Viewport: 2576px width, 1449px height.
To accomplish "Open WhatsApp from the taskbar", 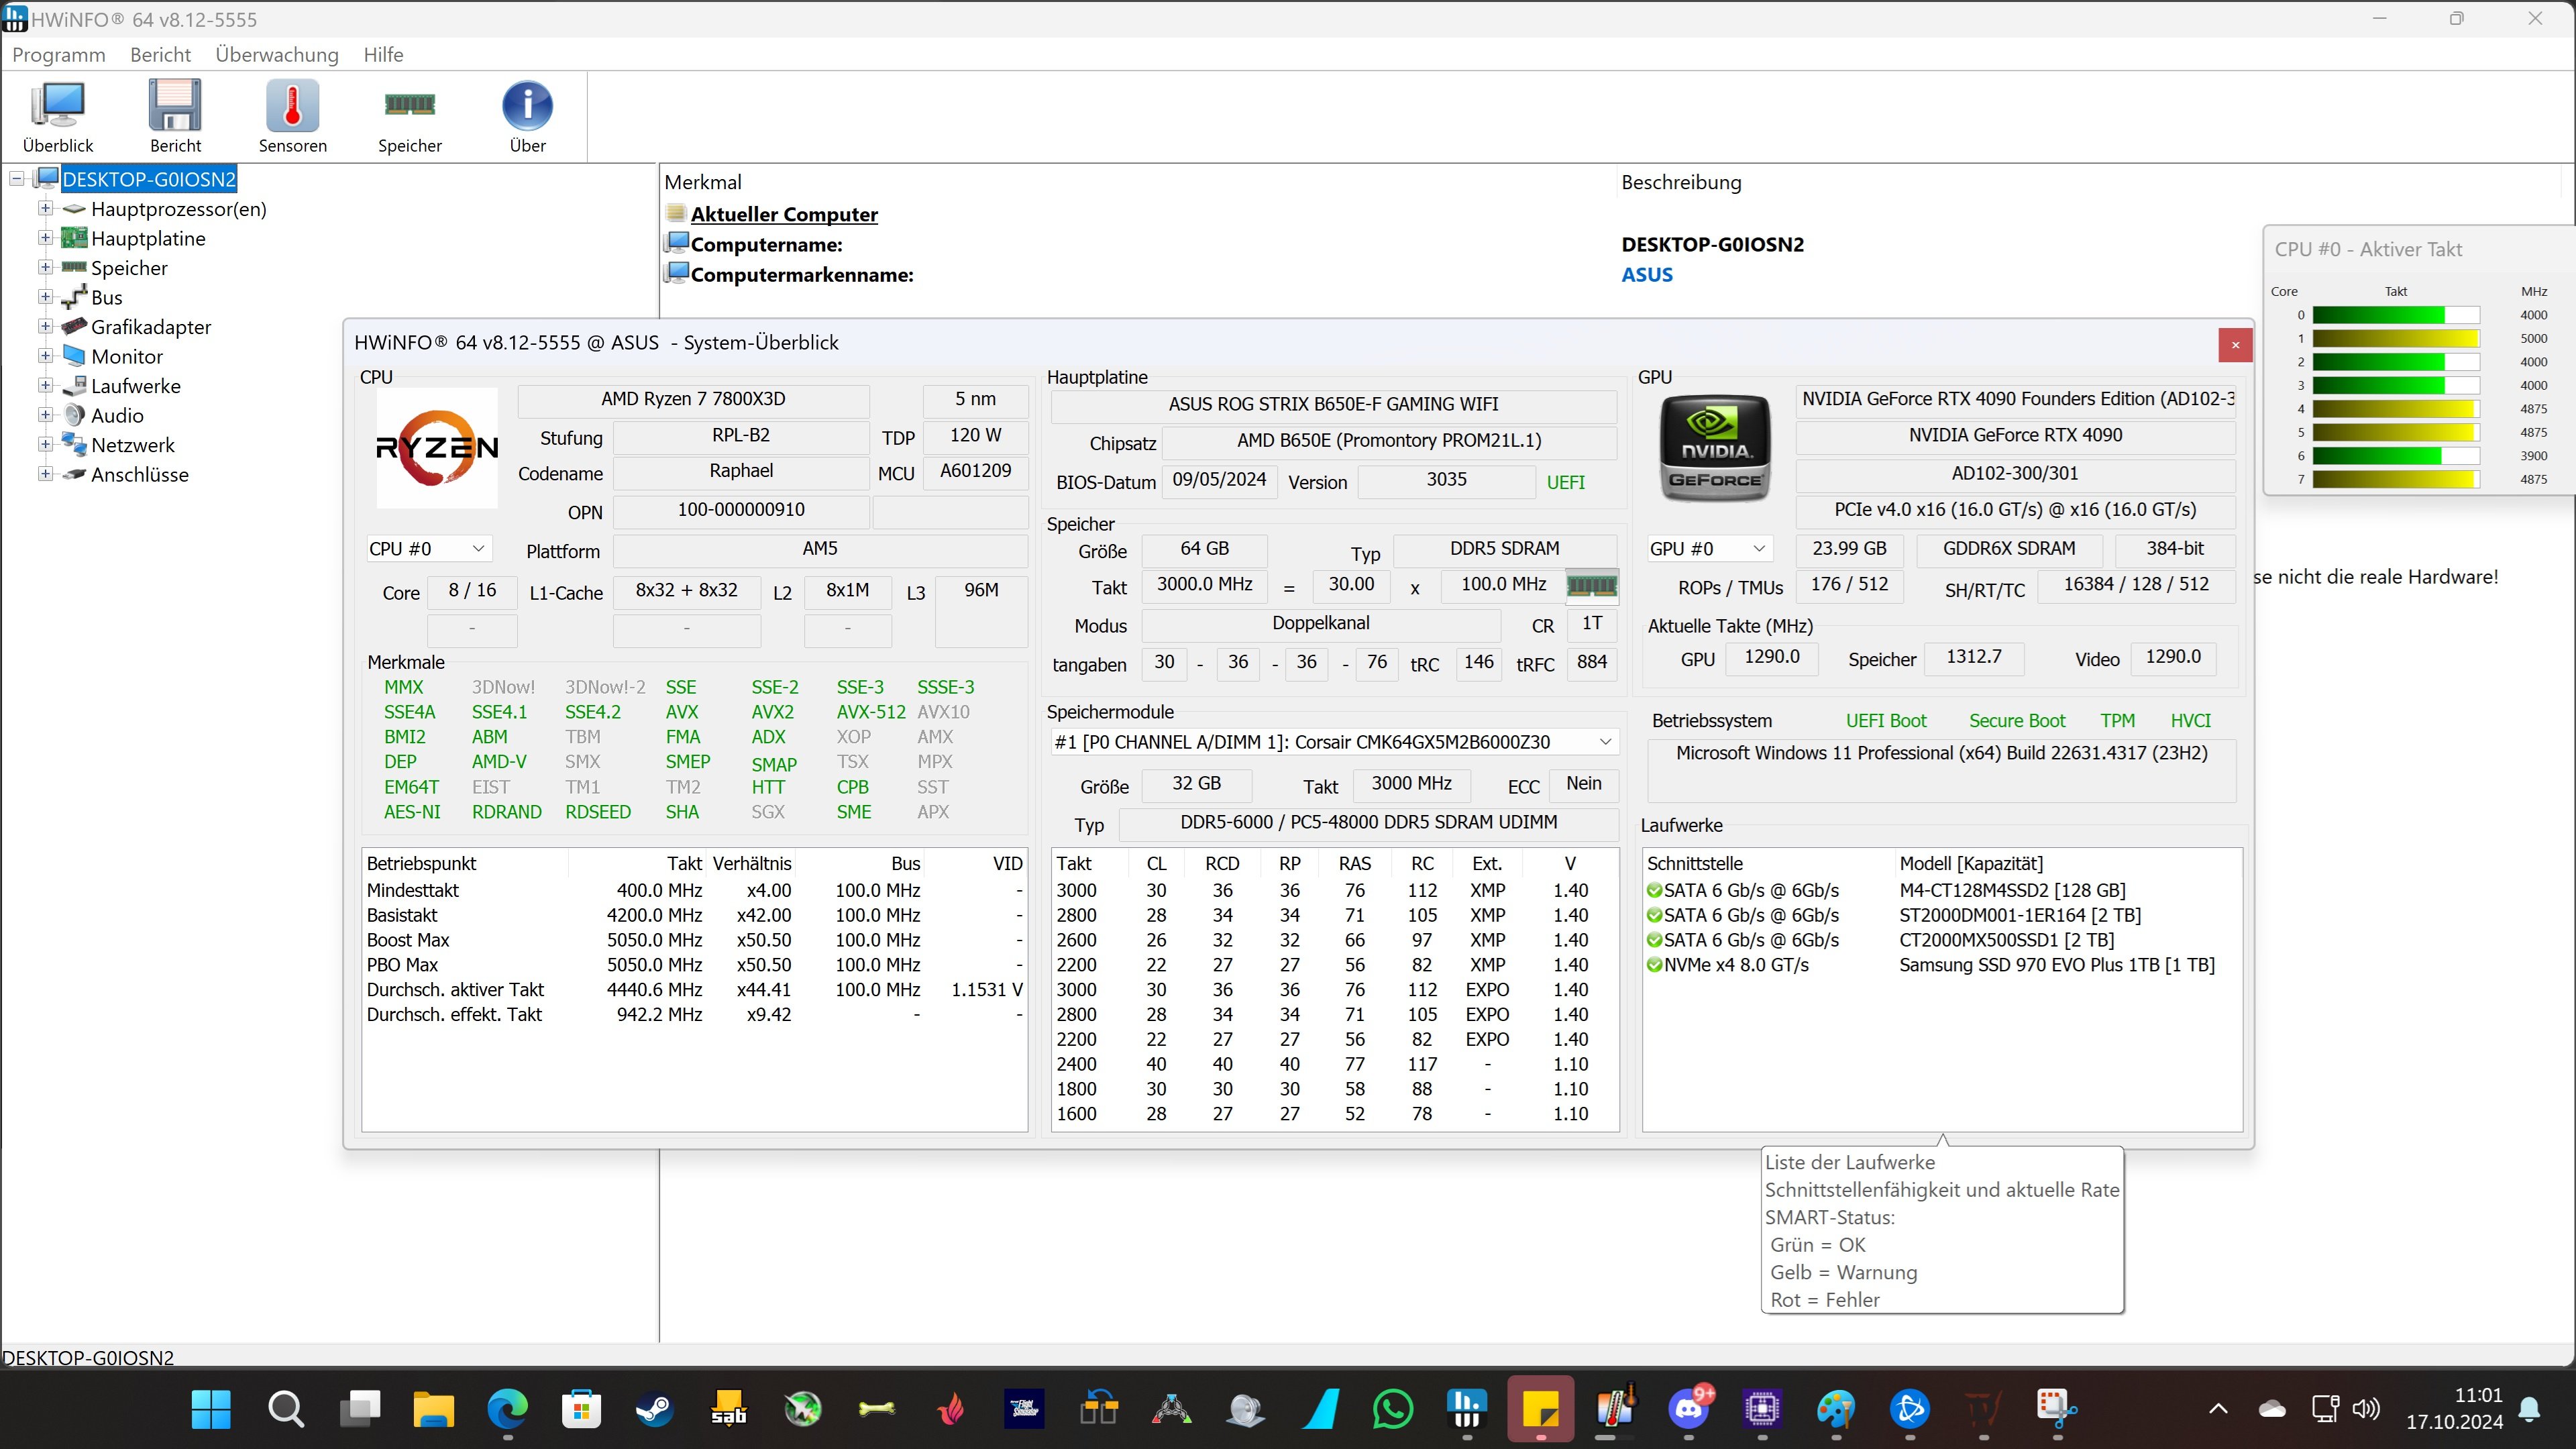I will [x=1393, y=1409].
